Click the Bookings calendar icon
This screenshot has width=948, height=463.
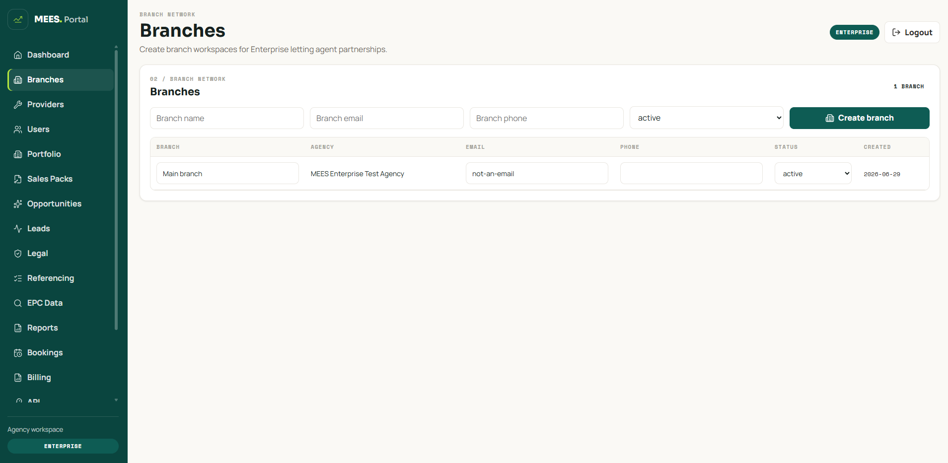[18, 353]
